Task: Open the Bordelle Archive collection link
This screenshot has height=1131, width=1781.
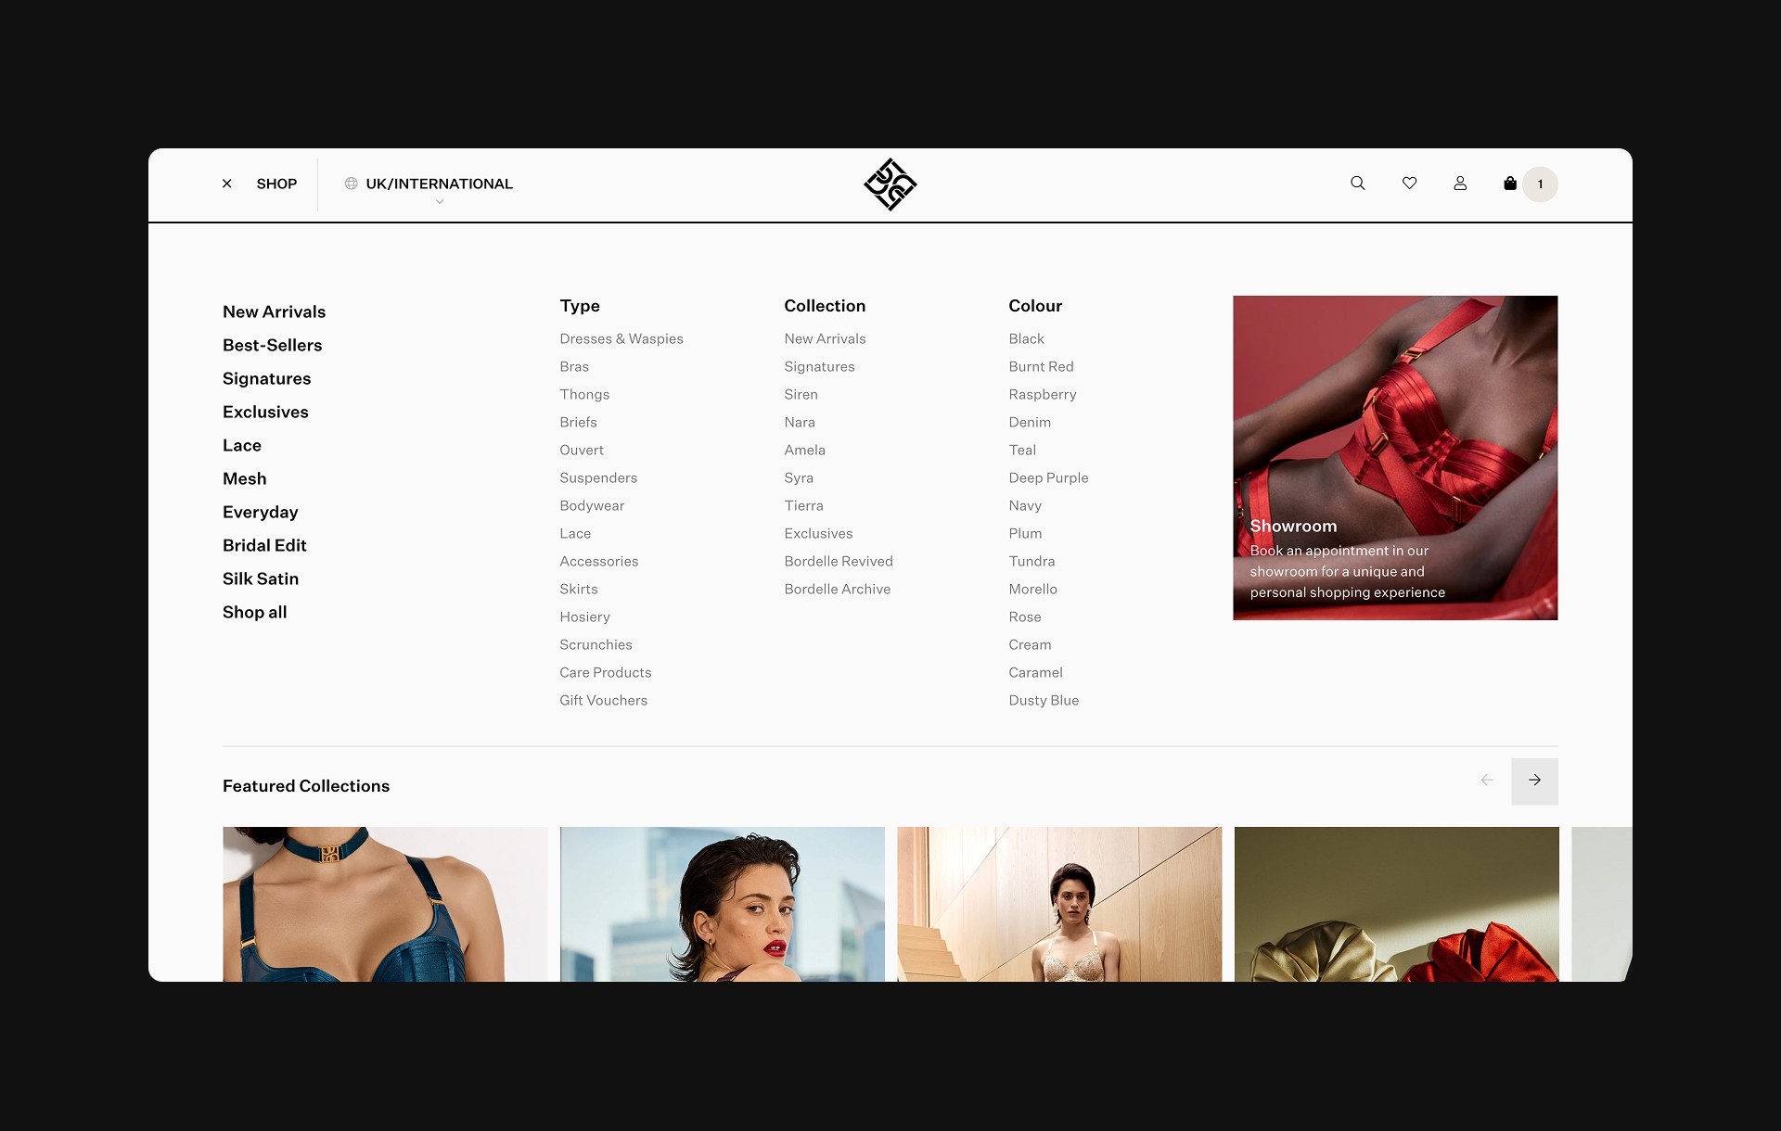Action: click(x=837, y=590)
